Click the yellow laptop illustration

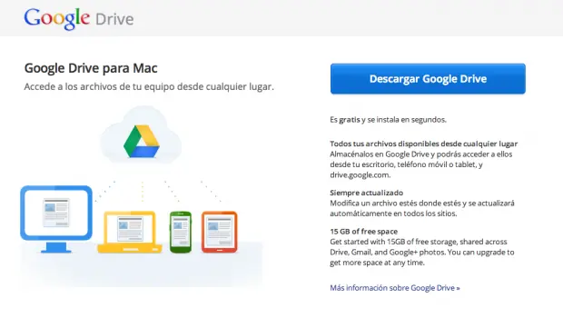[129, 232]
